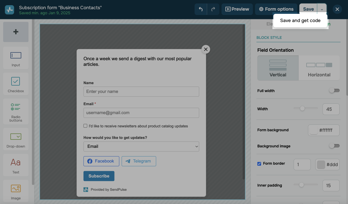
Task: Click the undo arrow icon
Action: click(201, 9)
